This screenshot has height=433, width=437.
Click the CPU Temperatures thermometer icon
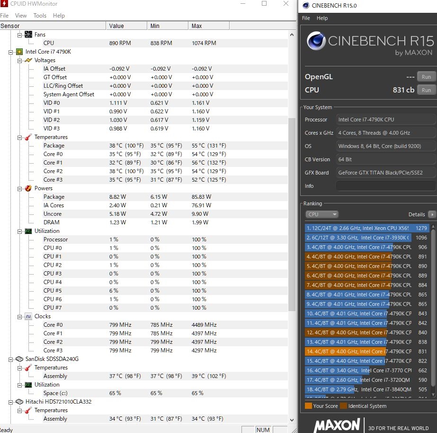[x=28, y=137]
